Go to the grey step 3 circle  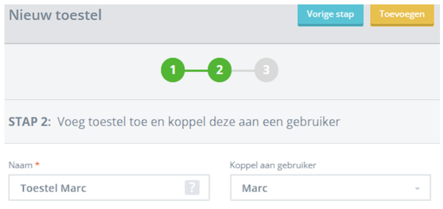266,70
